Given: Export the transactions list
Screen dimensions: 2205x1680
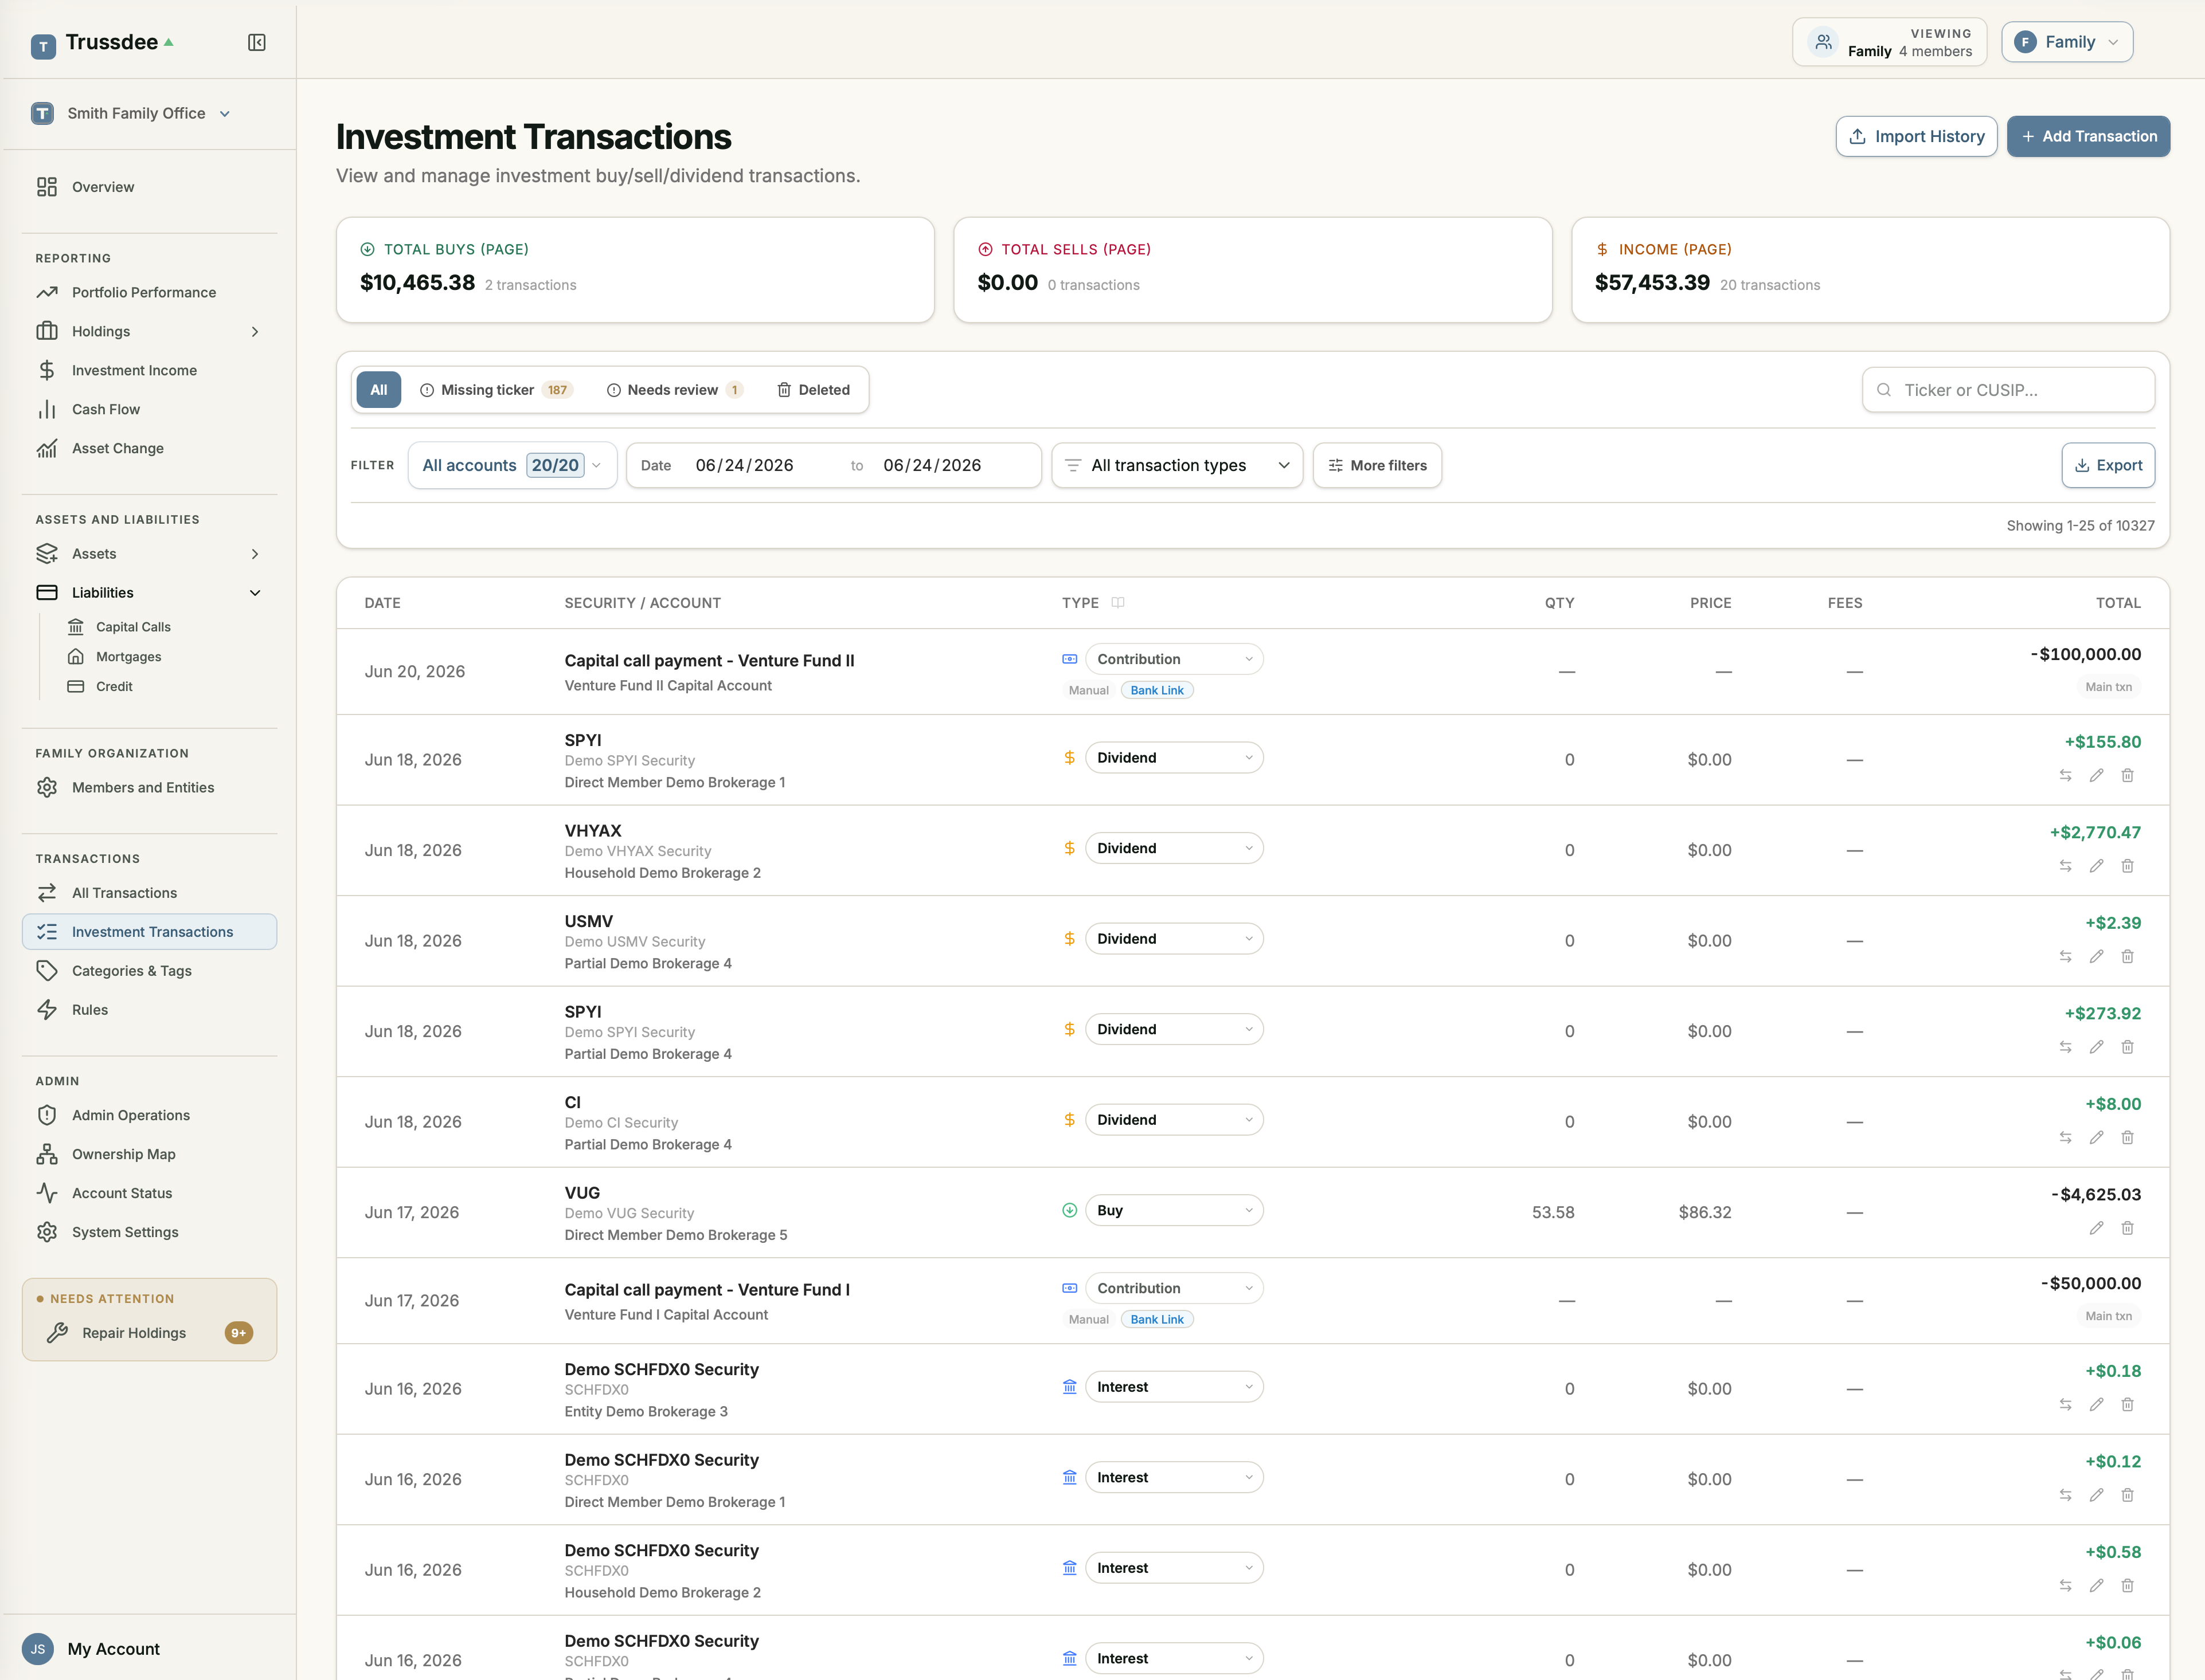Looking at the screenshot, I should tap(2108, 465).
